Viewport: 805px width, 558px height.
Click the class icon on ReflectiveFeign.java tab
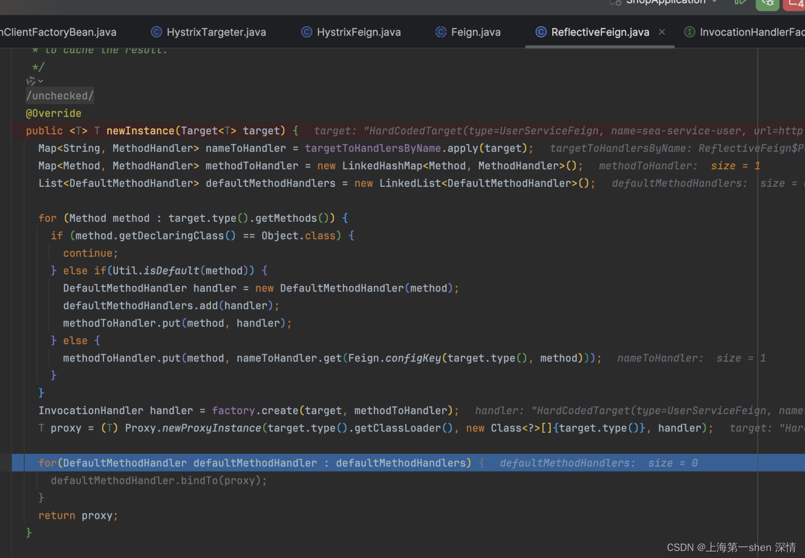(x=541, y=32)
